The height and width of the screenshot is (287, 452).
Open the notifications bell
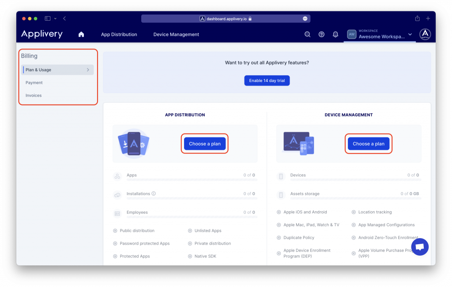[335, 34]
